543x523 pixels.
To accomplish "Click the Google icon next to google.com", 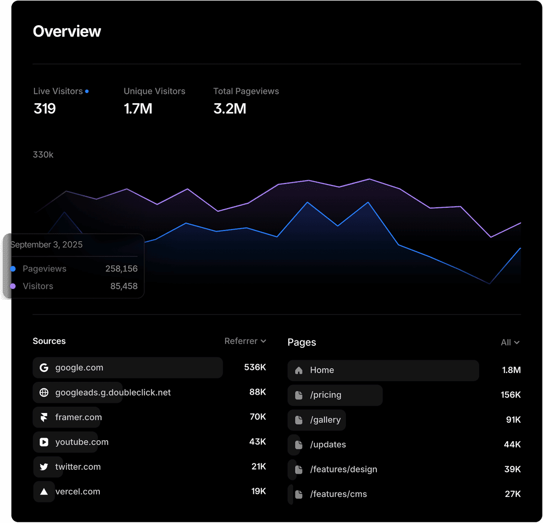I will 44,368.
